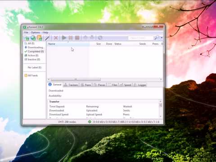Select the Inactive (0) category
Image resolution: width=216 pixels, height=162 pixels.
(32, 59)
